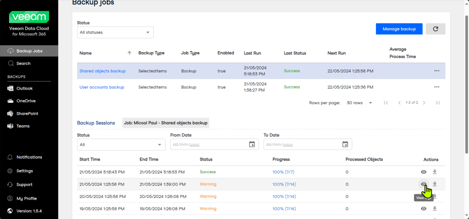Click the From Date calendar icon
This screenshot has width=469, height=219.
tap(251, 144)
